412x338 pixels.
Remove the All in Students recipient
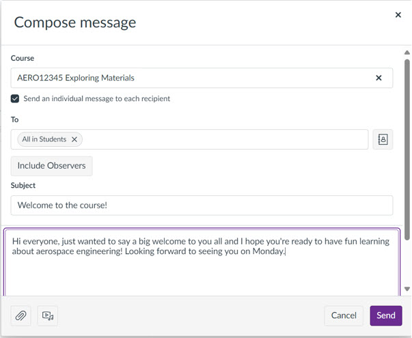coord(74,139)
